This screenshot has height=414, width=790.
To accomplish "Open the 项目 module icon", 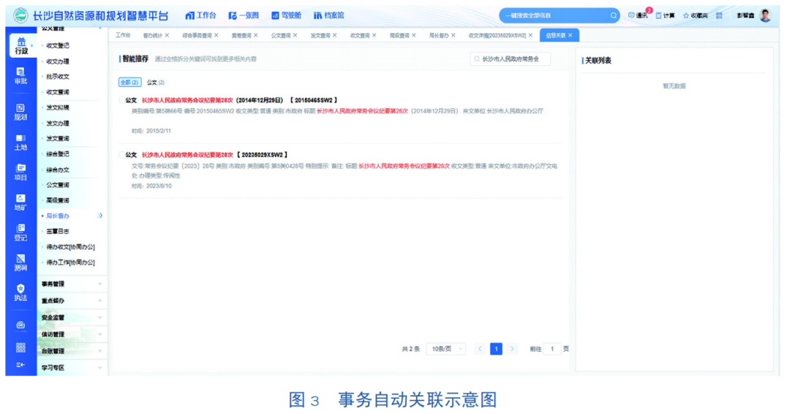I will coord(20,172).
